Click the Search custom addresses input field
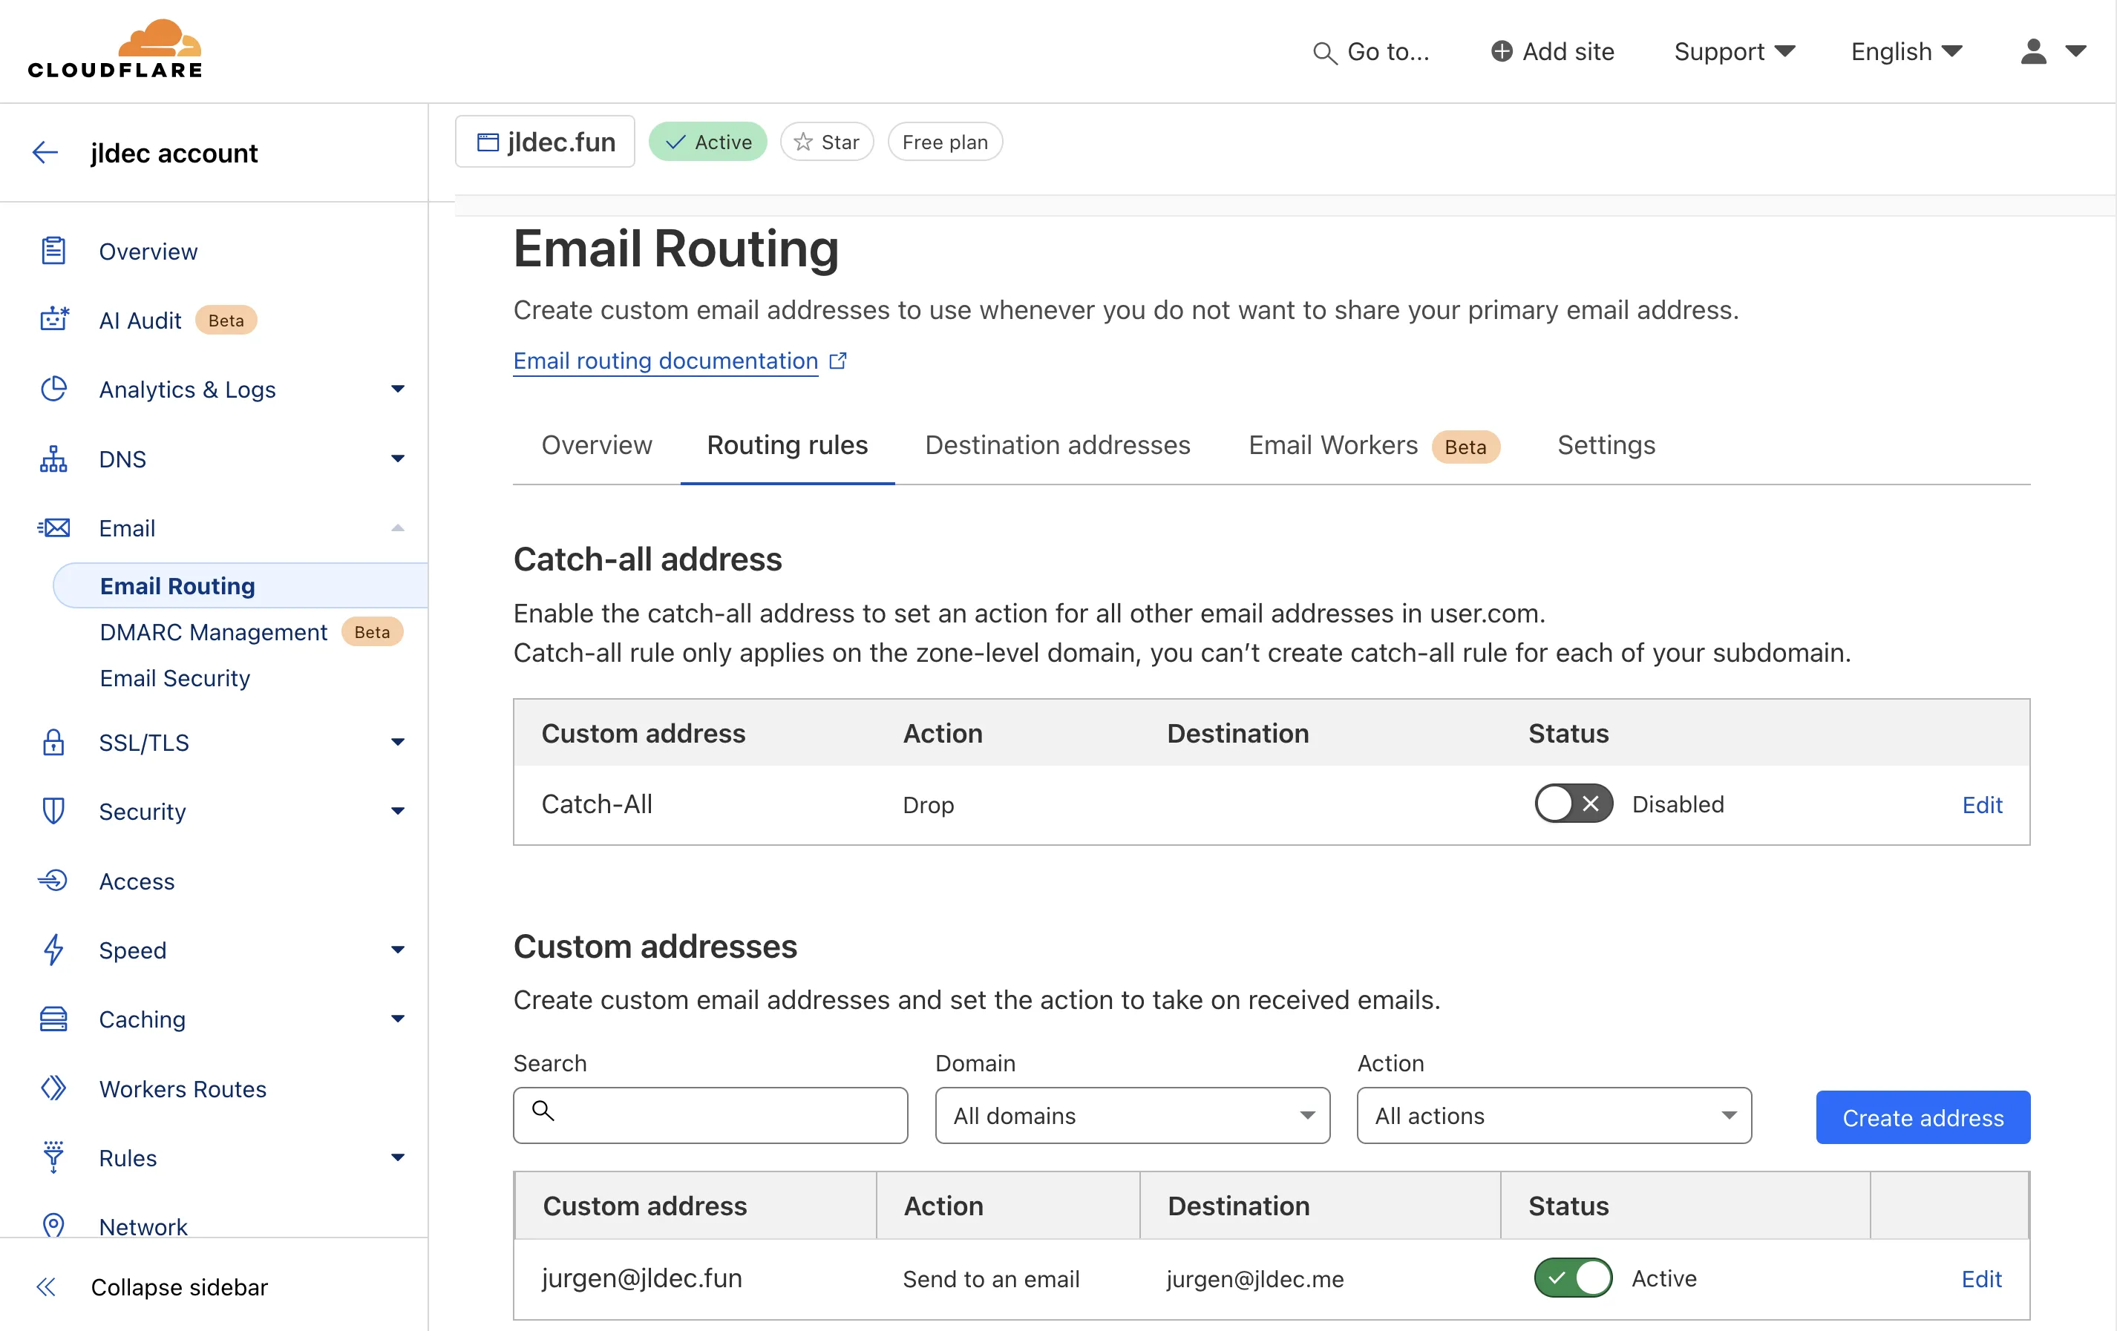This screenshot has width=2117, height=1331. [712, 1117]
